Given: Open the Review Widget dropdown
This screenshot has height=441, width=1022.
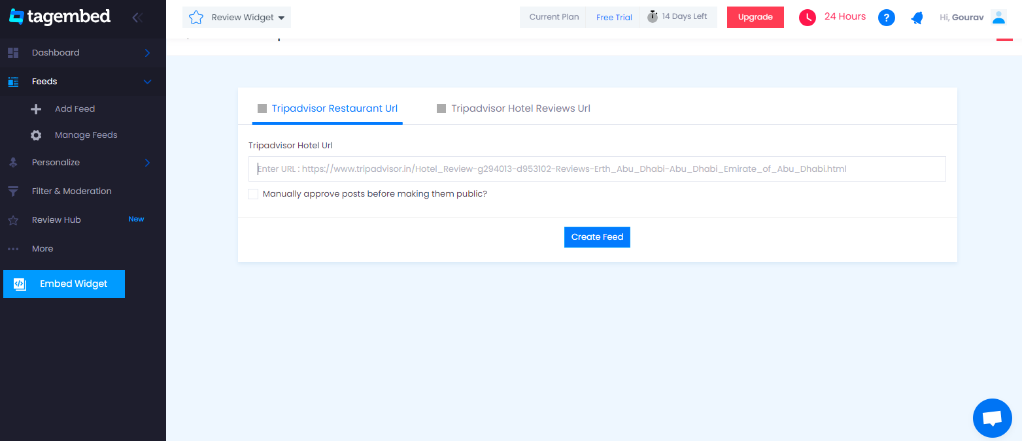Looking at the screenshot, I should pos(237,18).
